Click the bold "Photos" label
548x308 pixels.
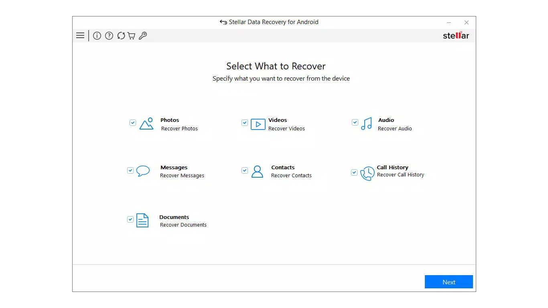(170, 120)
